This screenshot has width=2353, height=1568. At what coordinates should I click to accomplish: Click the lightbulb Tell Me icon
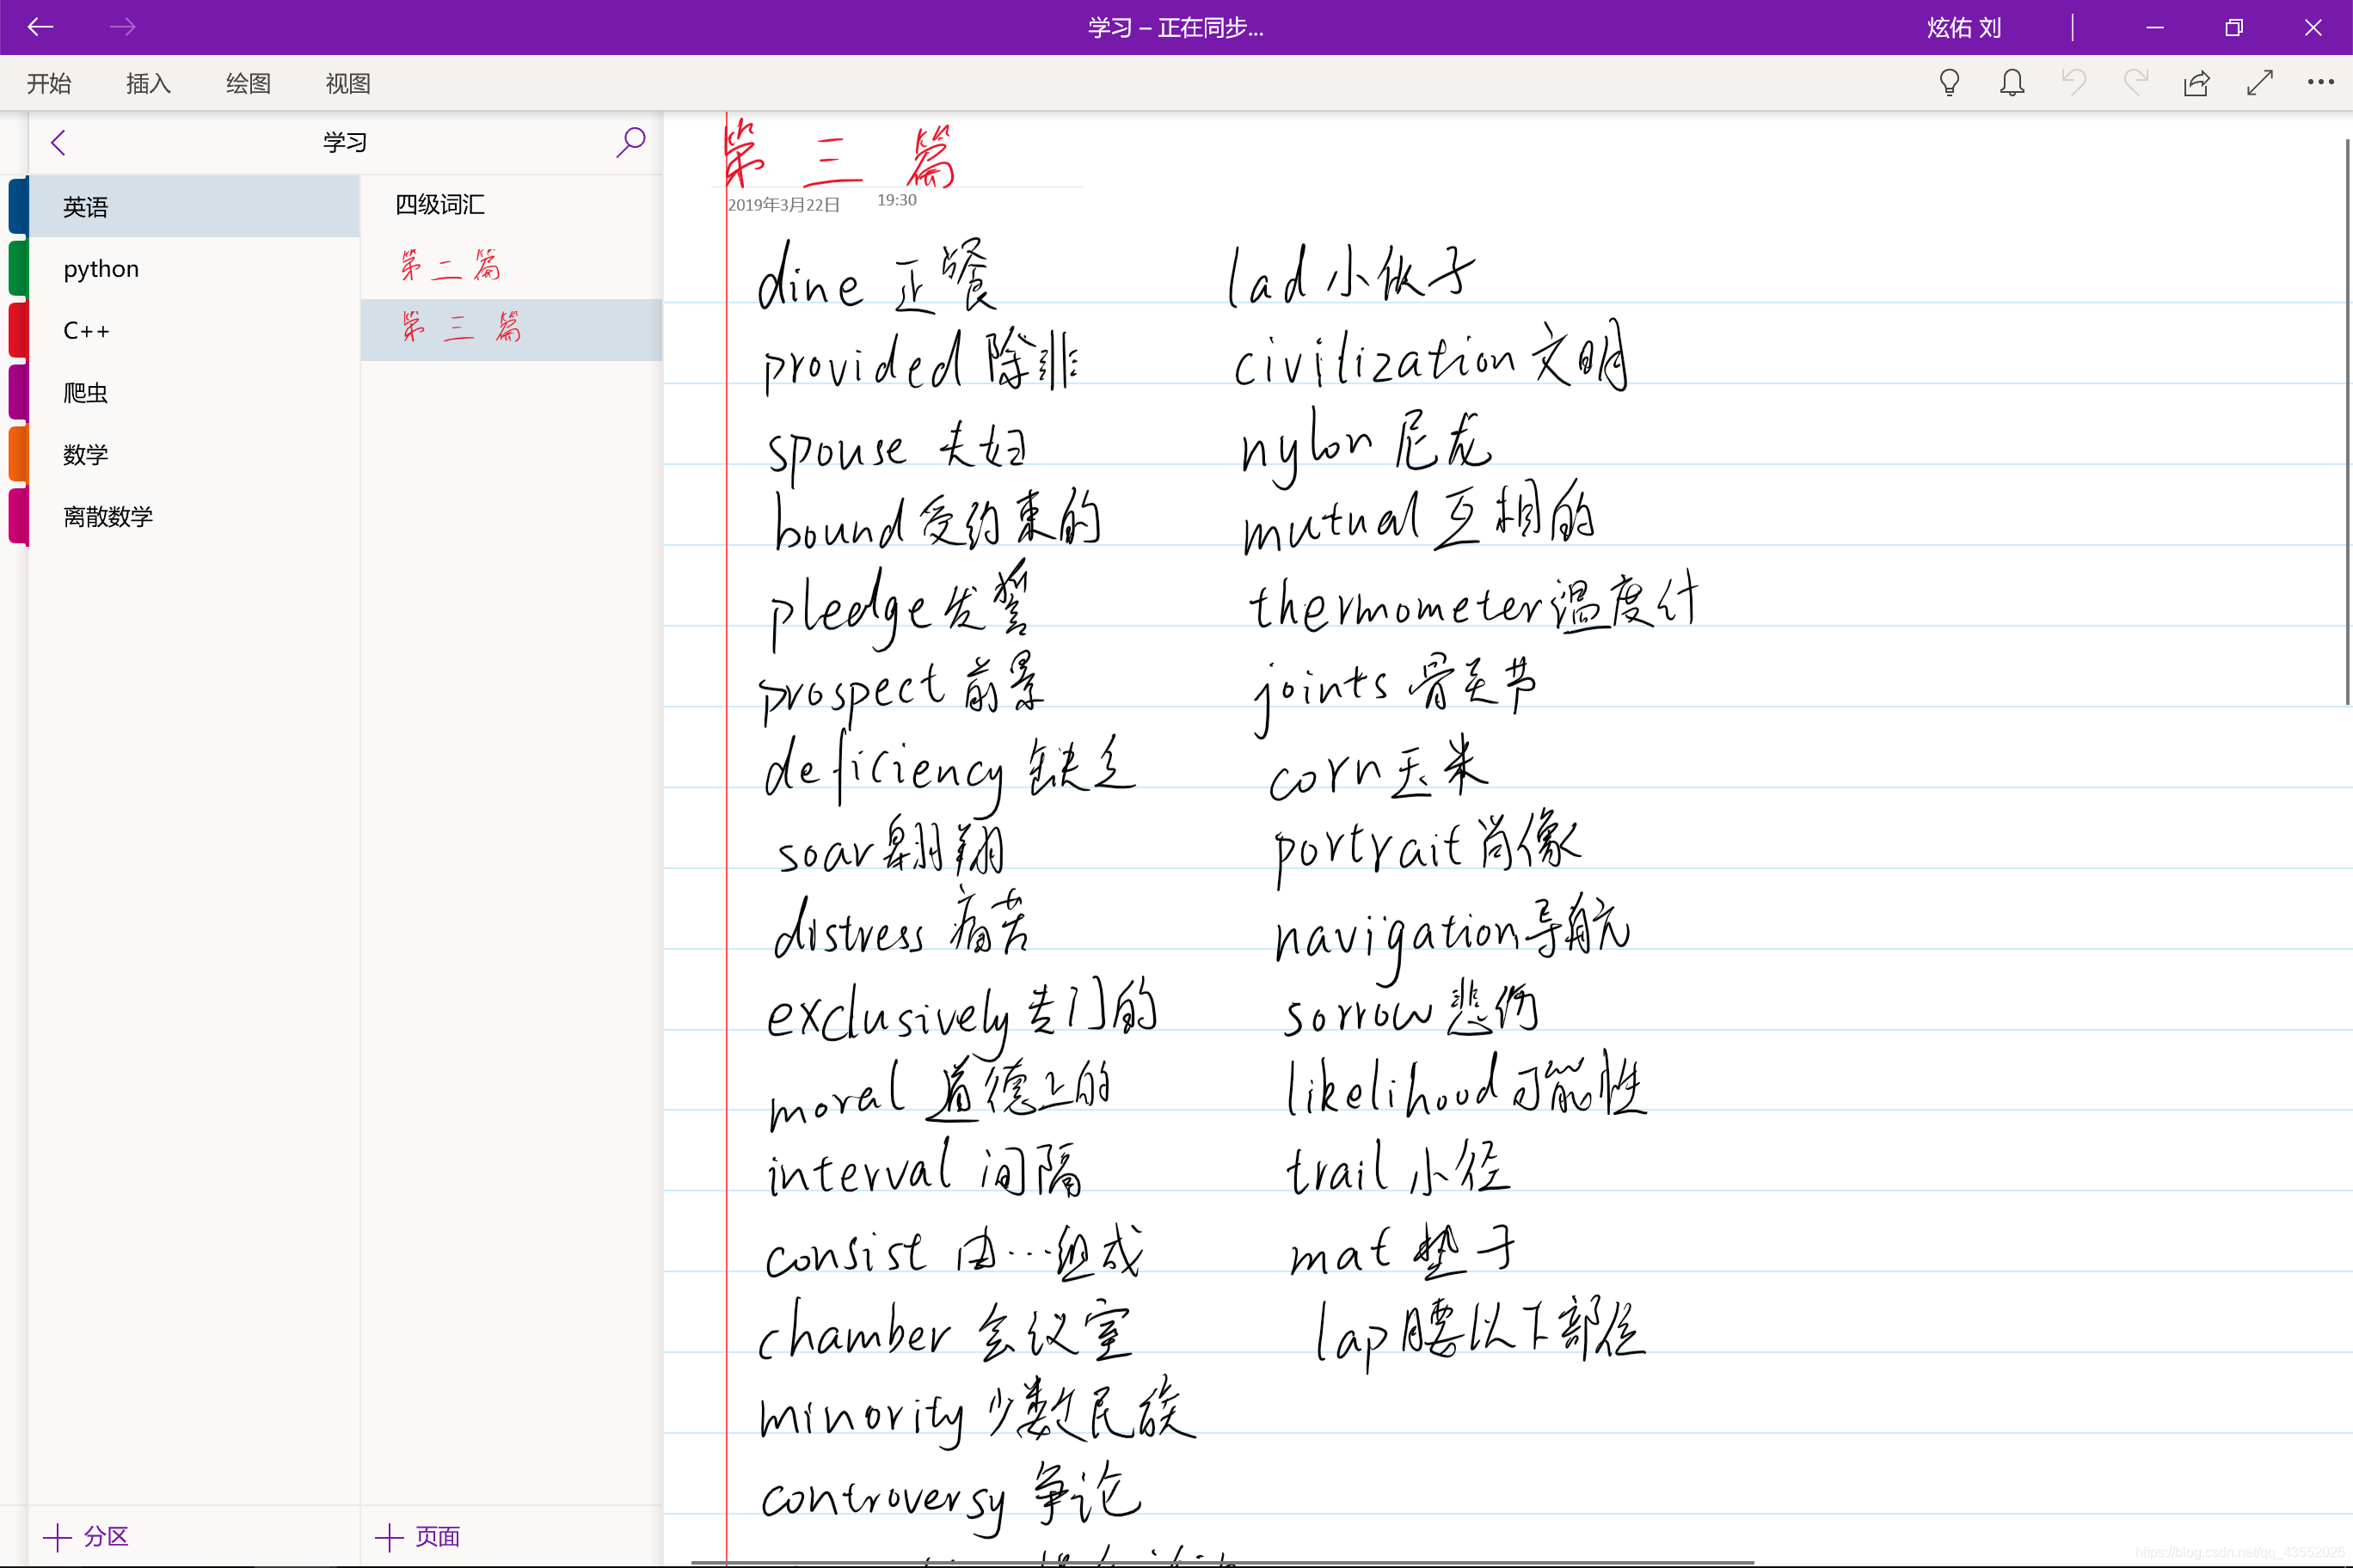point(1949,83)
